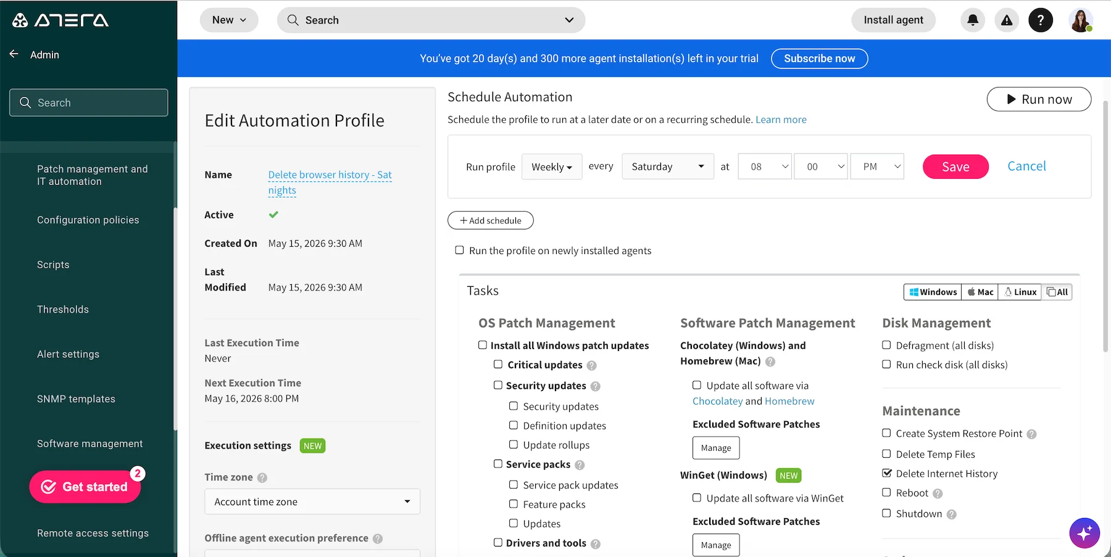Expand the top search bar chevron
Image resolution: width=1111 pixels, height=557 pixels.
569,20
